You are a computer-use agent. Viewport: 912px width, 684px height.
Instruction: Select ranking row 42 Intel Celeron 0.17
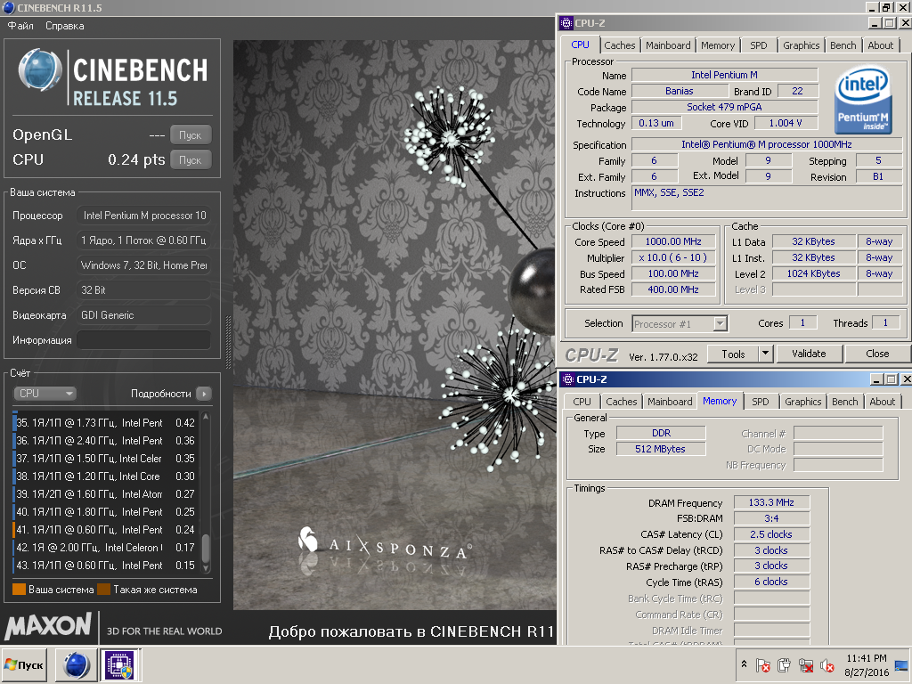tap(106, 548)
